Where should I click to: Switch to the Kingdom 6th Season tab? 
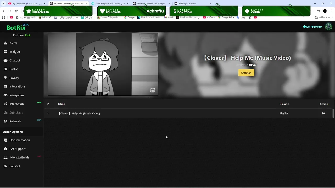110,4
